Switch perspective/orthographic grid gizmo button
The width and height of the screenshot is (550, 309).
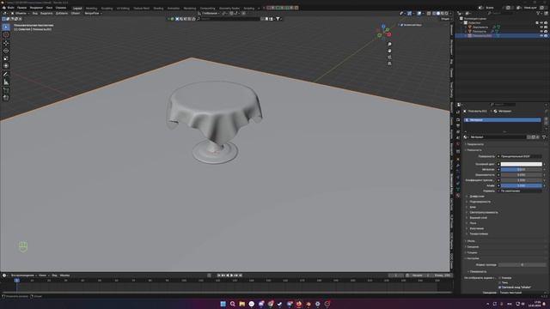coord(389,64)
